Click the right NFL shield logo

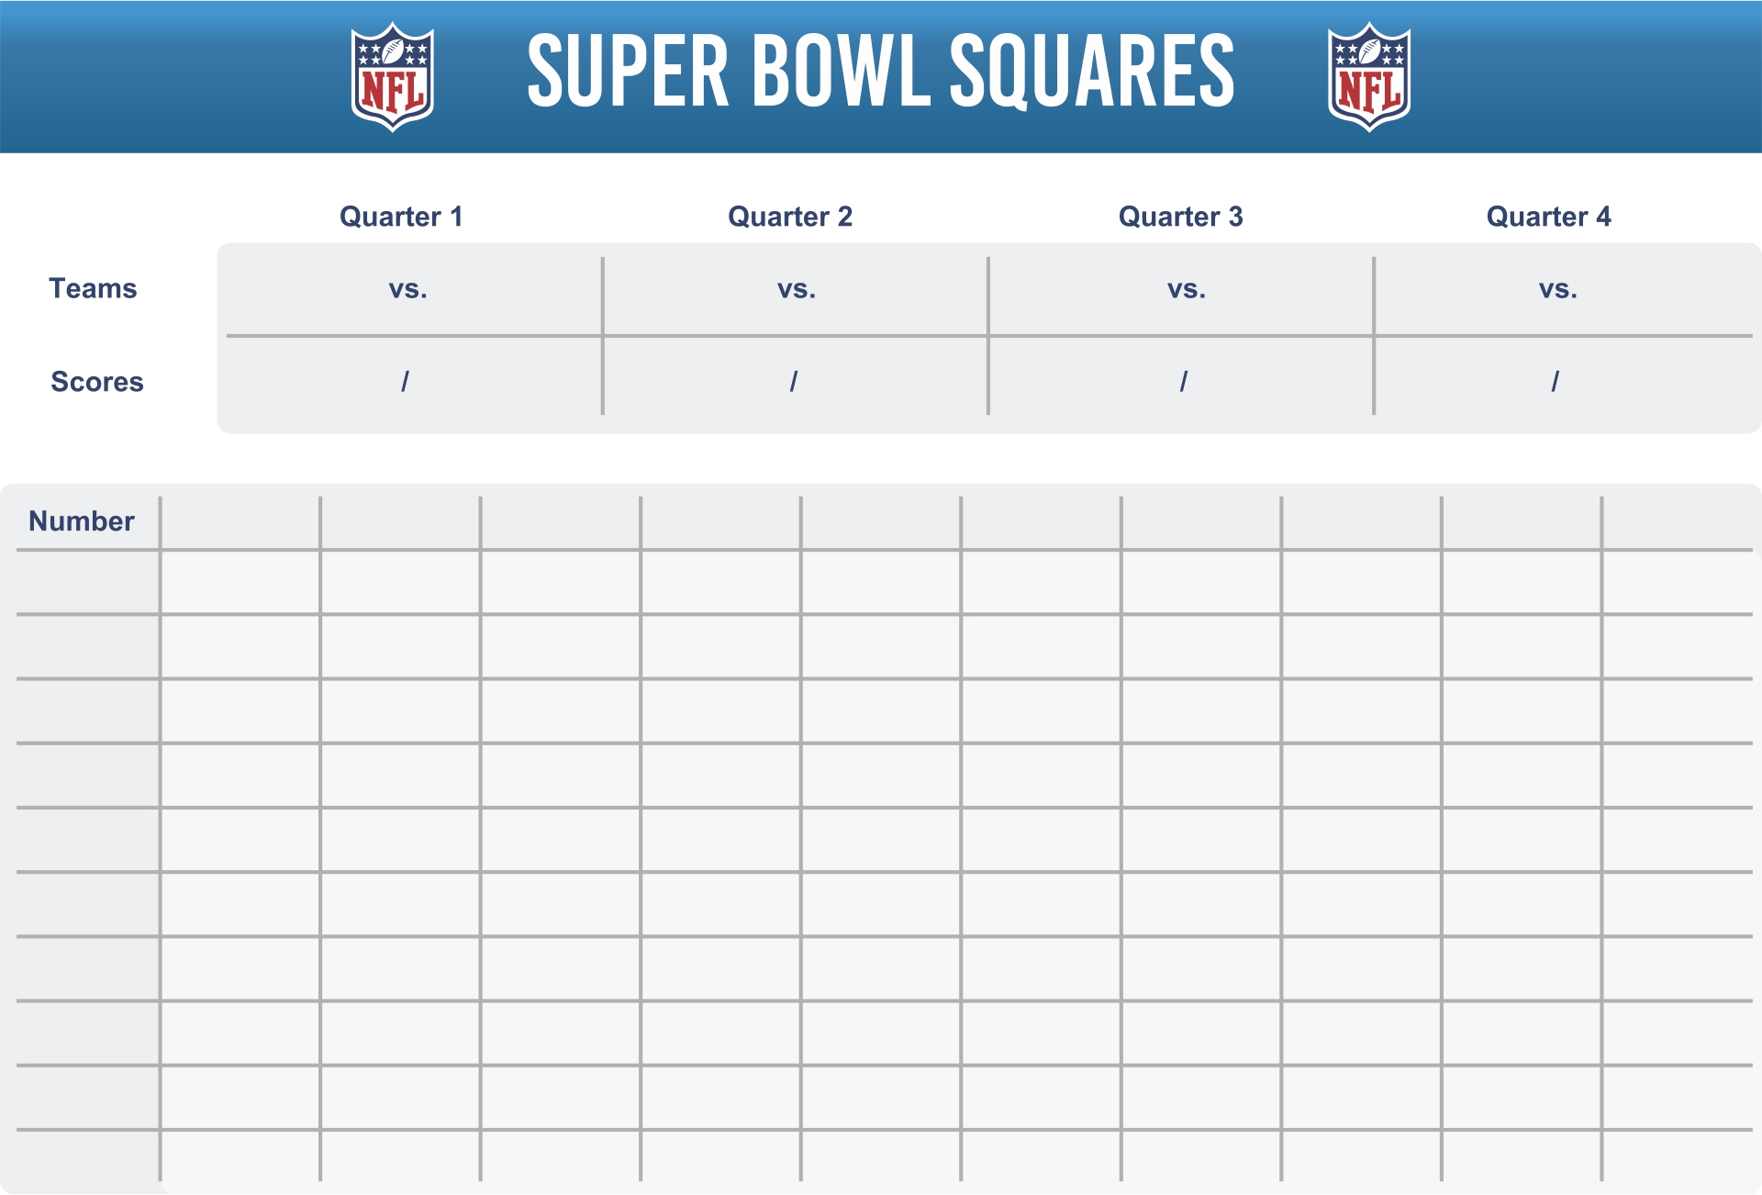coord(1369,77)
